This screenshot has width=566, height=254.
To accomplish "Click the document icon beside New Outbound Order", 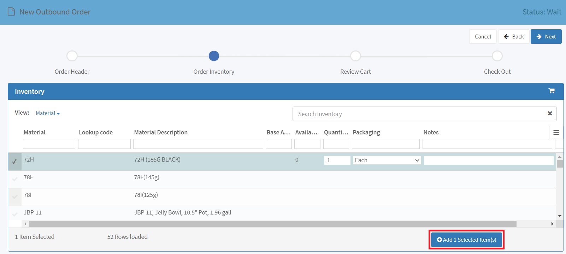I will point(11,12).
